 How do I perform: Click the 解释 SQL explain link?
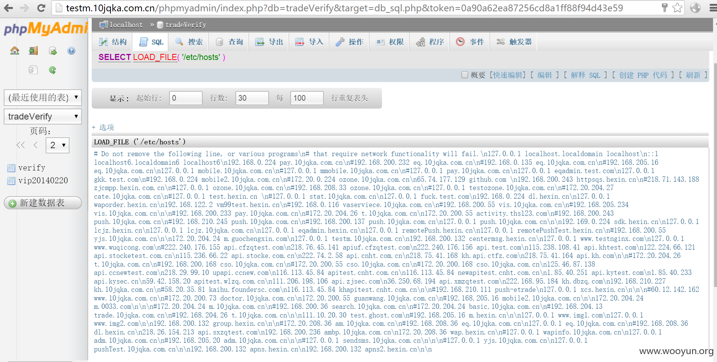[x=585, y=75]
